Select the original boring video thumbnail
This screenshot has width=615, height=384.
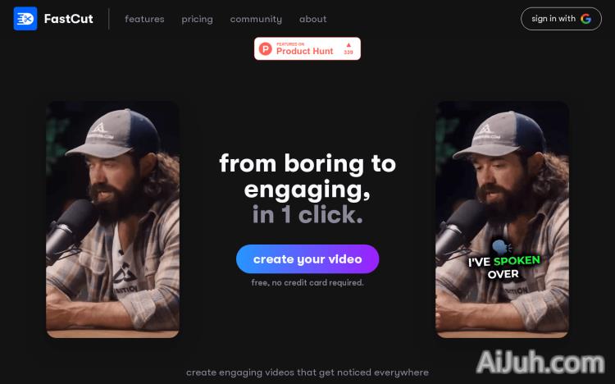tap(113, 219)
